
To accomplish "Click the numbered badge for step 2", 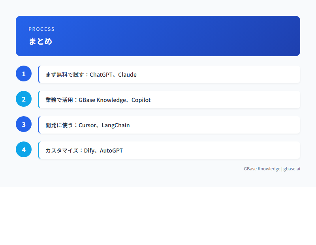I will [x=24, y=99].
